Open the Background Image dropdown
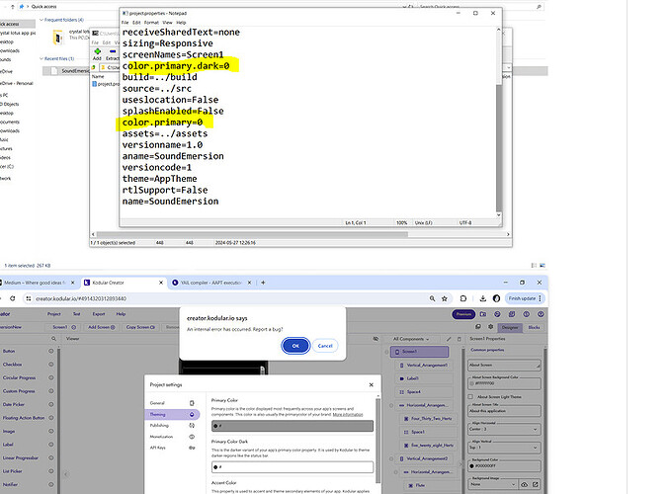The height and width of the screenshot is (494, 671). (493, 484)
